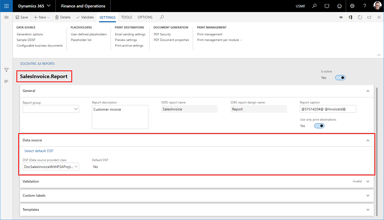Expand the hamburger navigation pane icon

(6, 17)
